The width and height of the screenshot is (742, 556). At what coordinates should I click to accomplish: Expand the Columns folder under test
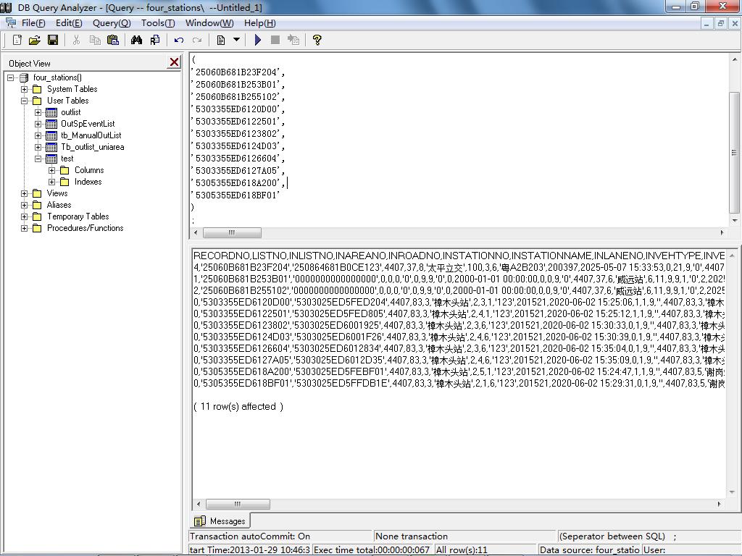(x=52, y=170)
